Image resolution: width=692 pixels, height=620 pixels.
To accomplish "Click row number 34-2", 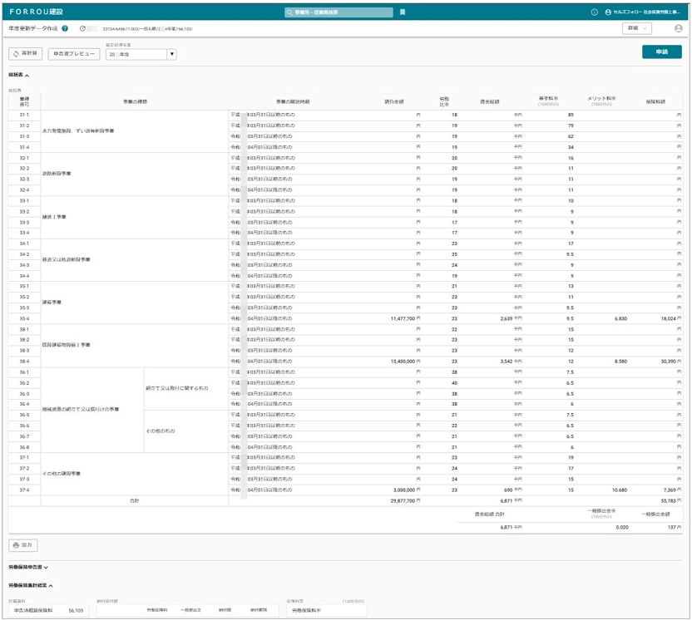I will 24,255.
